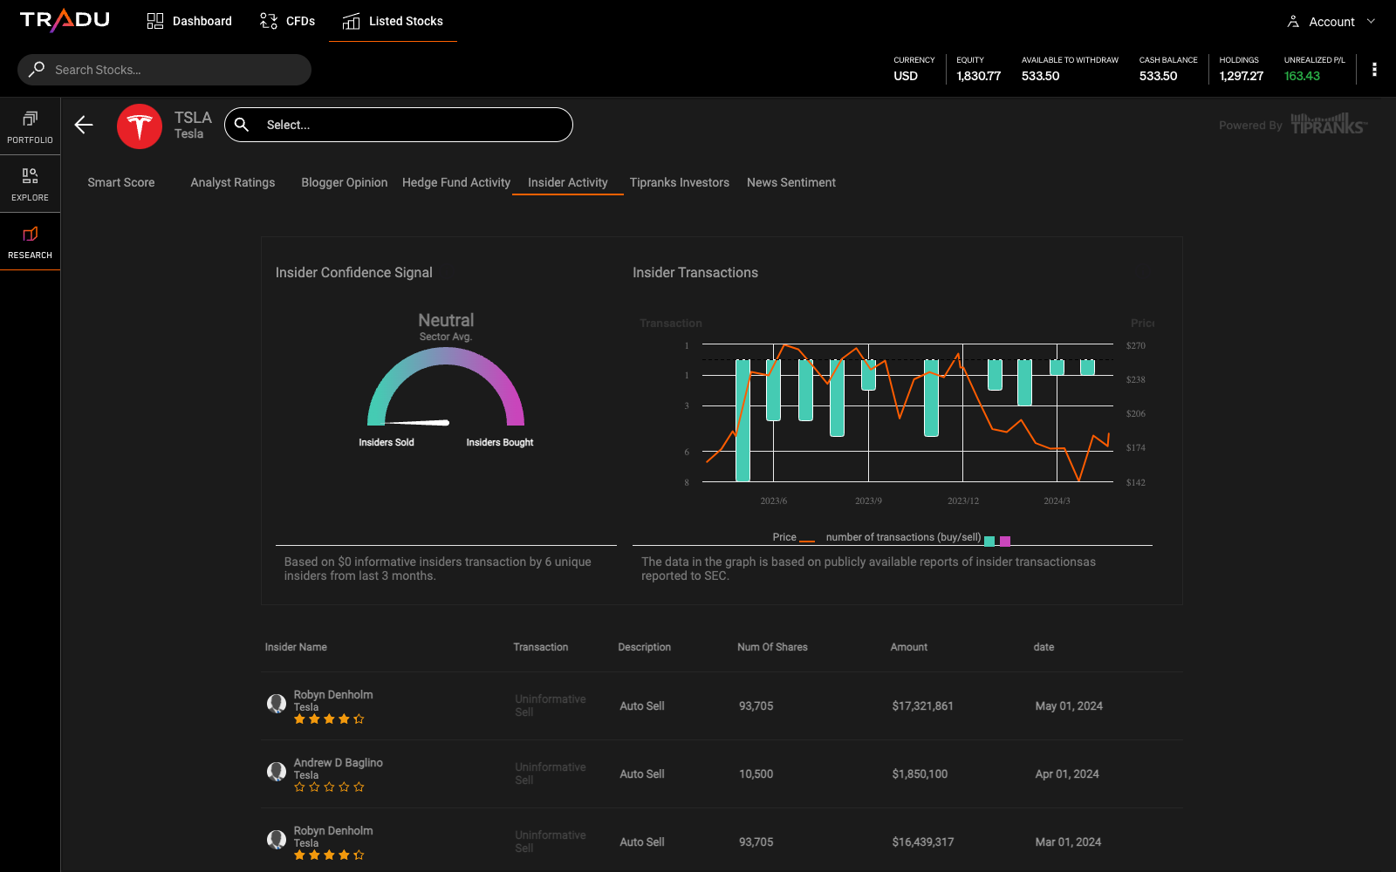Click the Dashboard grid icon

pyautogui.click(x=155, y=21)
